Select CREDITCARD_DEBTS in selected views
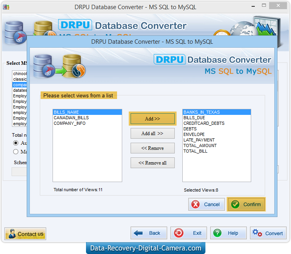Screen dimensions: 291x254 (217, 123)
